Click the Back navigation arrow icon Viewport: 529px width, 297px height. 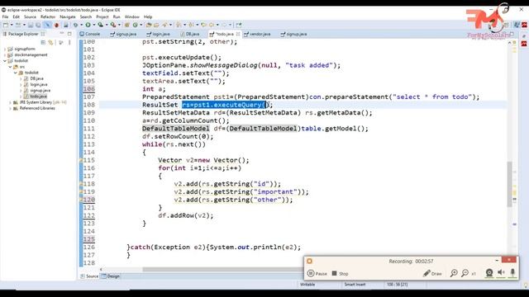(x=212, y=25)
